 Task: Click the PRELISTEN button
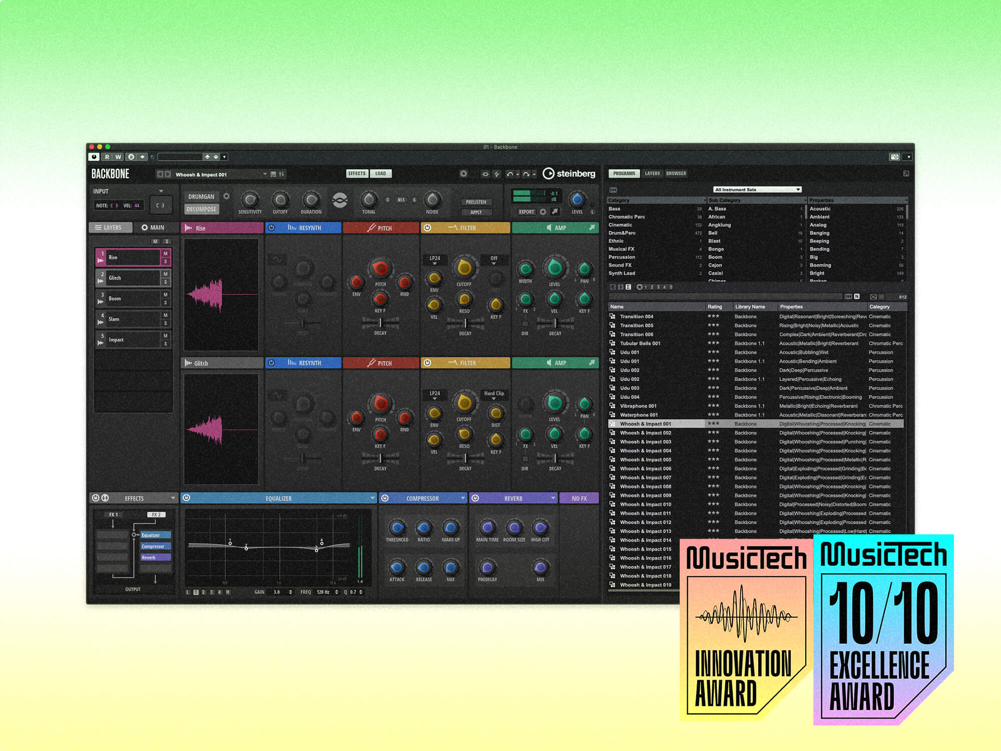click(x=476, y=202)
